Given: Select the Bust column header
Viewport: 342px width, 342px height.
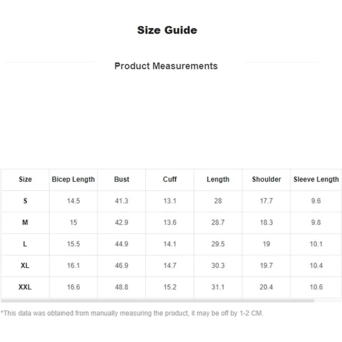Looking at the screenshot, I should 122,180.
